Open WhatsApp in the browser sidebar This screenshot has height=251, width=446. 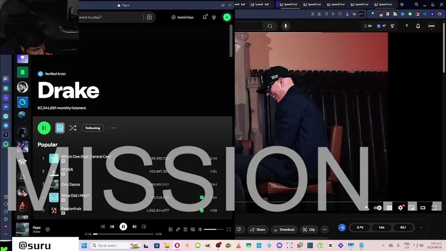[6, 116]
